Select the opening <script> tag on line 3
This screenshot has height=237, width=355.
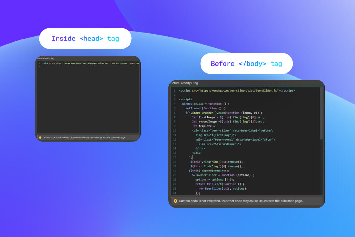pos(185,99)
